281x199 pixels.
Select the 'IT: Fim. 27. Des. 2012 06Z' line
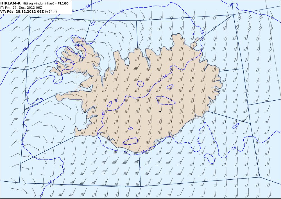[x=21, y=8]
